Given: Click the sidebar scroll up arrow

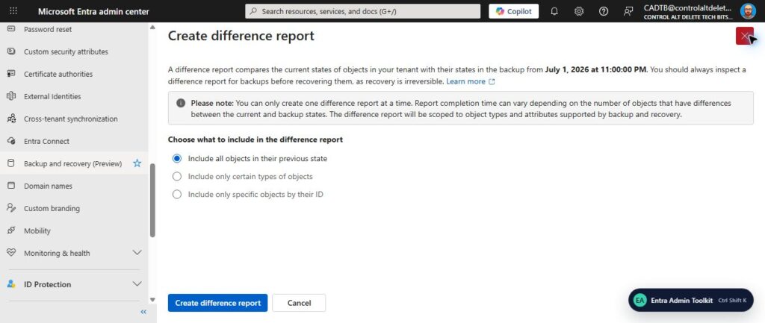Looking at the screenshot, I should click(152, 28).
